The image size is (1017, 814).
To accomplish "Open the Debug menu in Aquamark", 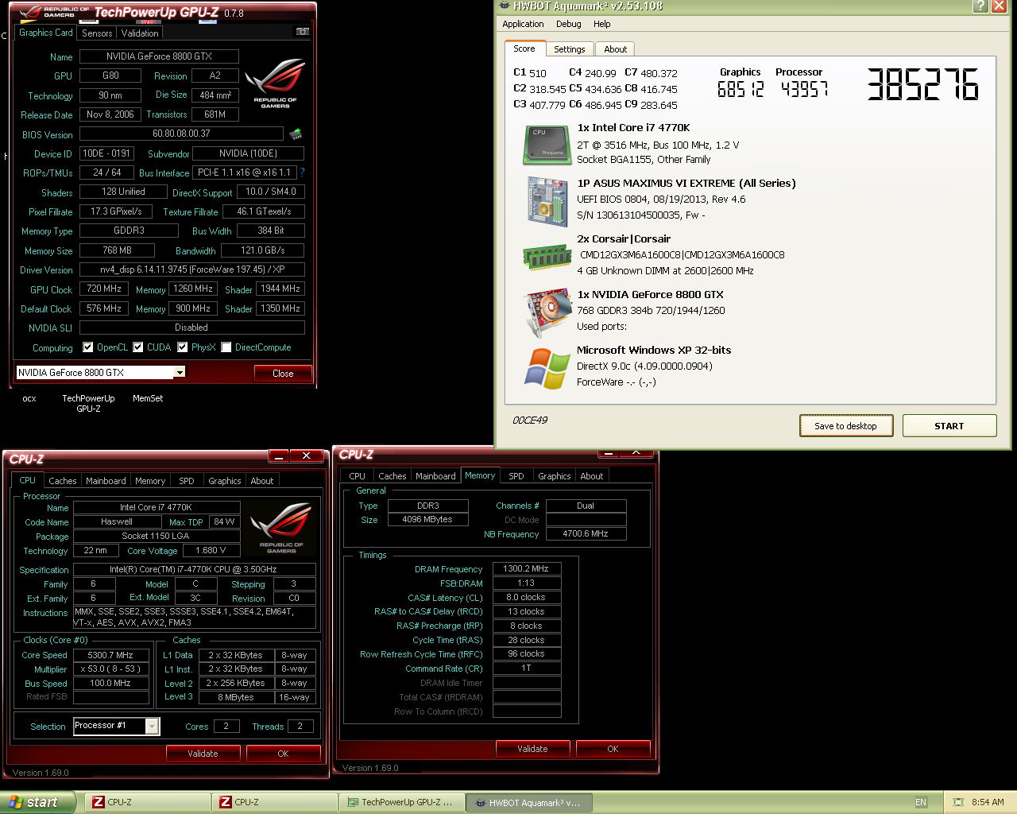I will pyautogui.click(x=569, y=24).
